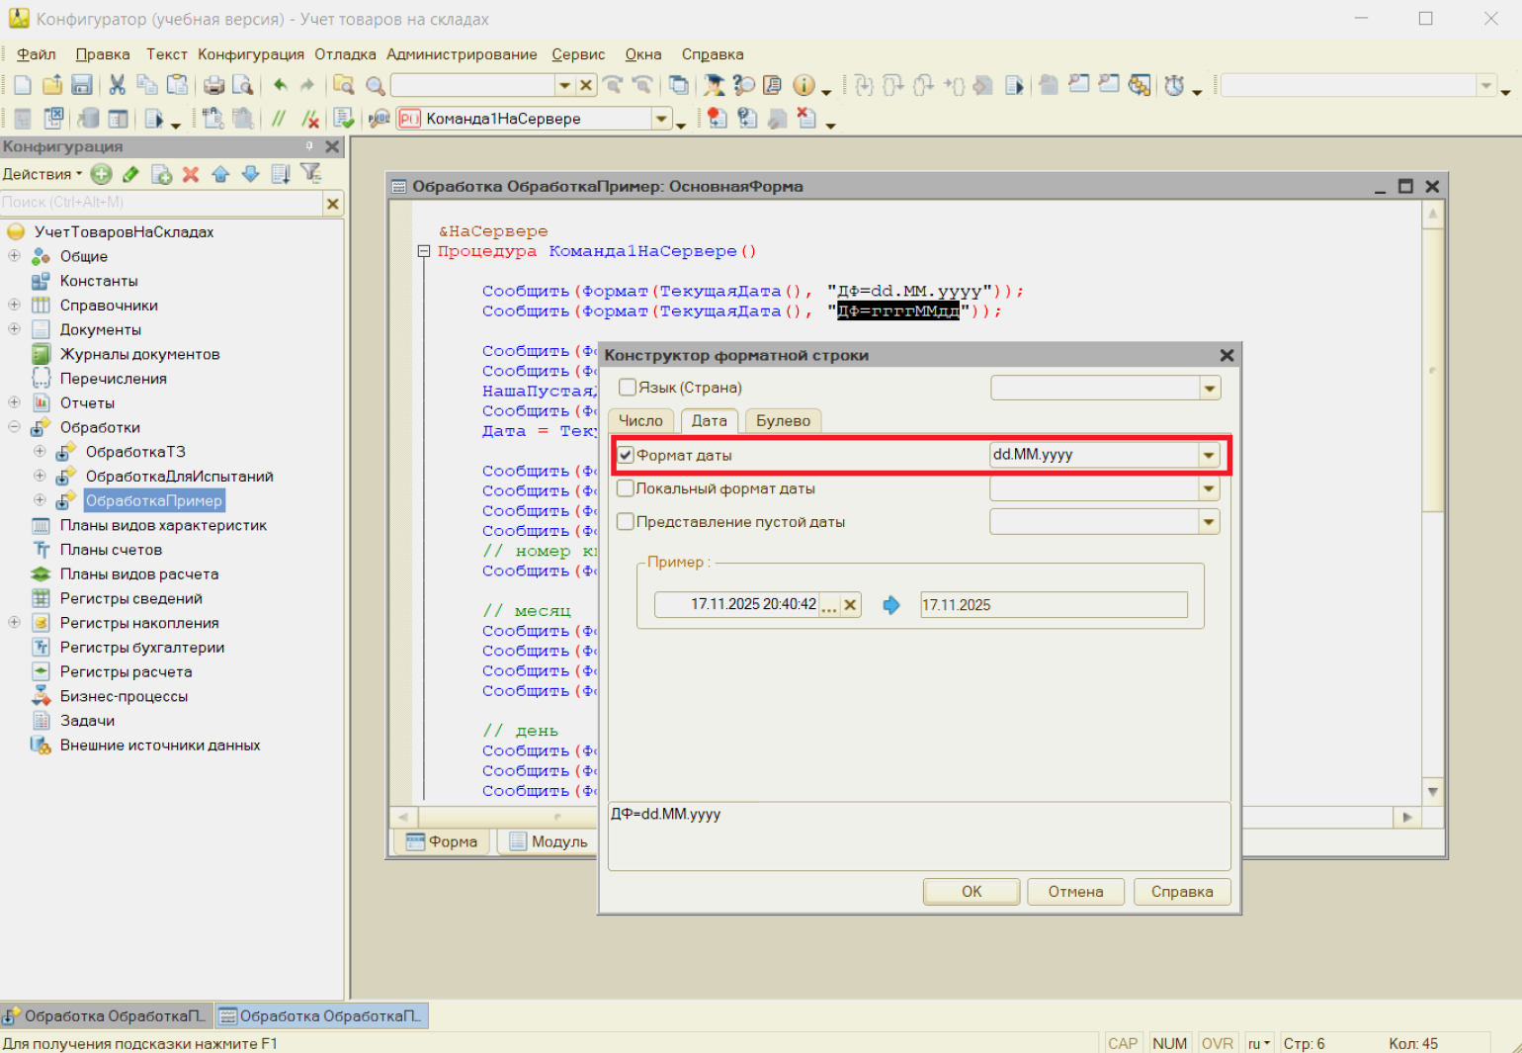Image resolution: width=1522 pixels, height=1053 pixels.
Task: Enable the Локальный формат даты checkbox
Action: (x=626, y=488)
